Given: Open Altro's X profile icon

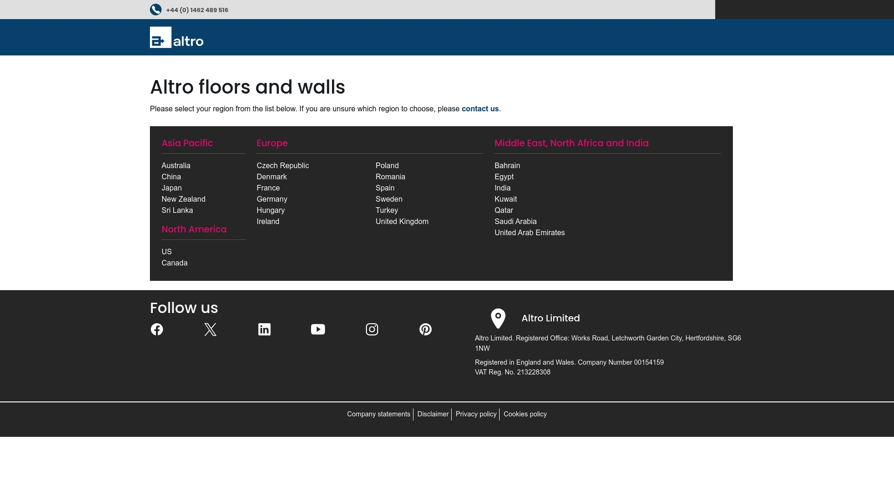Looking at the screenshot, I should pyautogui.click(x=210, y=329).
